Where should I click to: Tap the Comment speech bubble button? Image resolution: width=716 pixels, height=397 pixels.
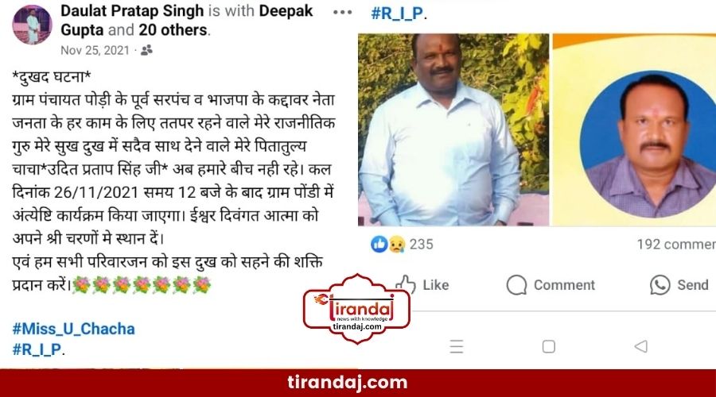[x=551, y=285]
